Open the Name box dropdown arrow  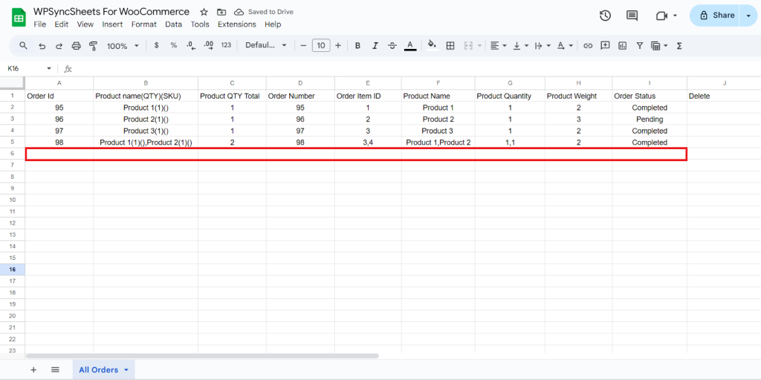pyautogui.click(x=49, y=69)
